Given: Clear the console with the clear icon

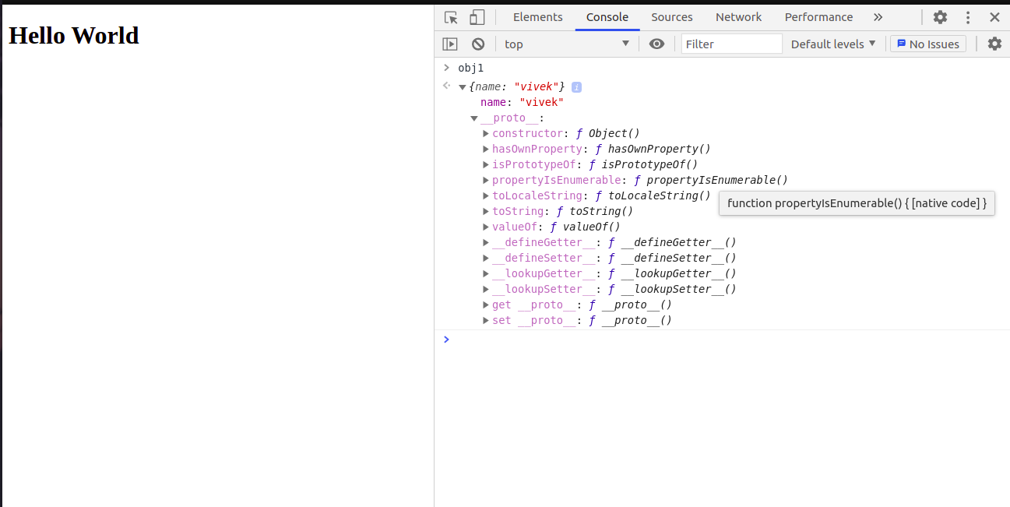Looking at the screenshot, I should [x=478, y=44].
